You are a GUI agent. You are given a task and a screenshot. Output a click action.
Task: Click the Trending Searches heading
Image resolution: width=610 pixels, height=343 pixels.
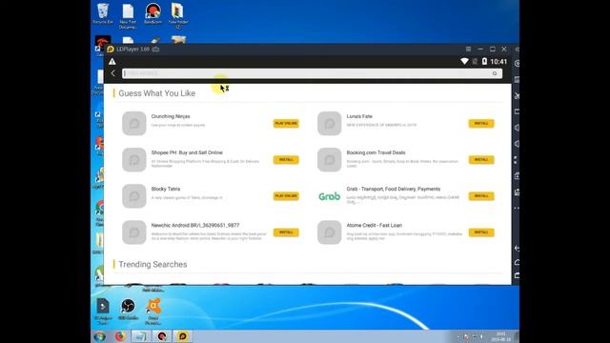pos(152,265)
